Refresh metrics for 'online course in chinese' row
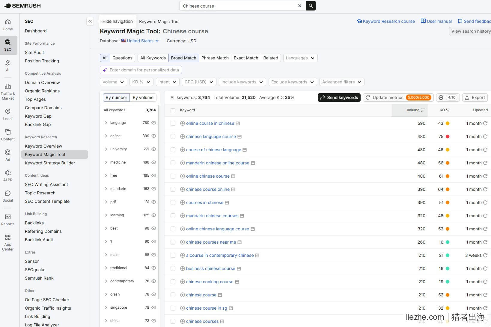491x327 pixels. pos(485,123)
